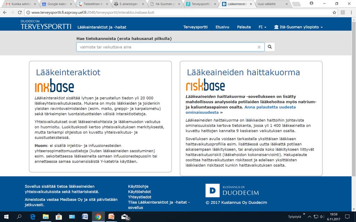Open Anna palautetta uudesta ominaisuudesta link
356x222 pixels.
(241, 110)
